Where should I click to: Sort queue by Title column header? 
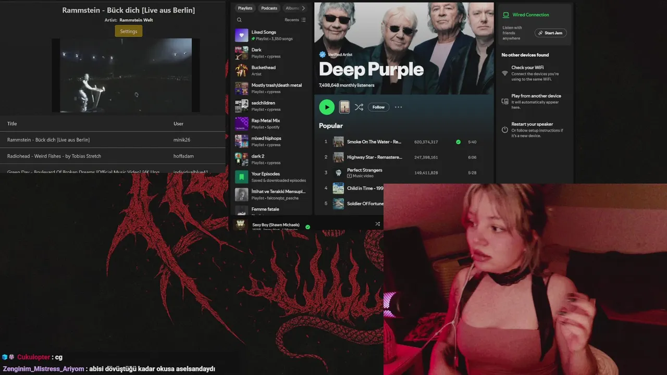tap(12, 124)
